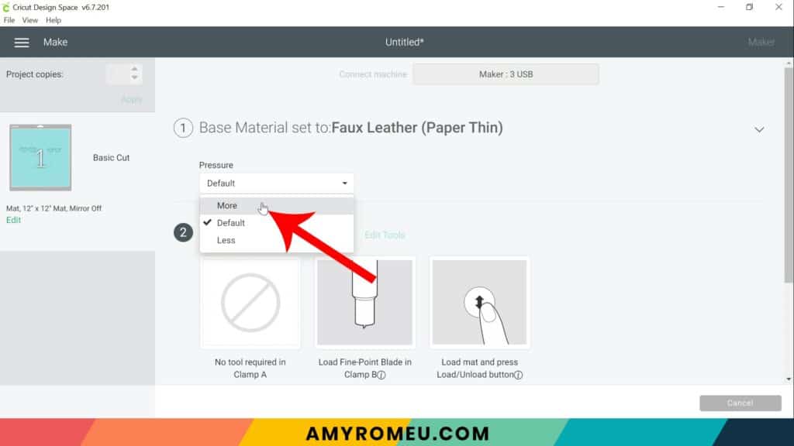Select the Basic Cut mat thumbnail
This screenshot has height=446, width=794.
click(40, 157)
